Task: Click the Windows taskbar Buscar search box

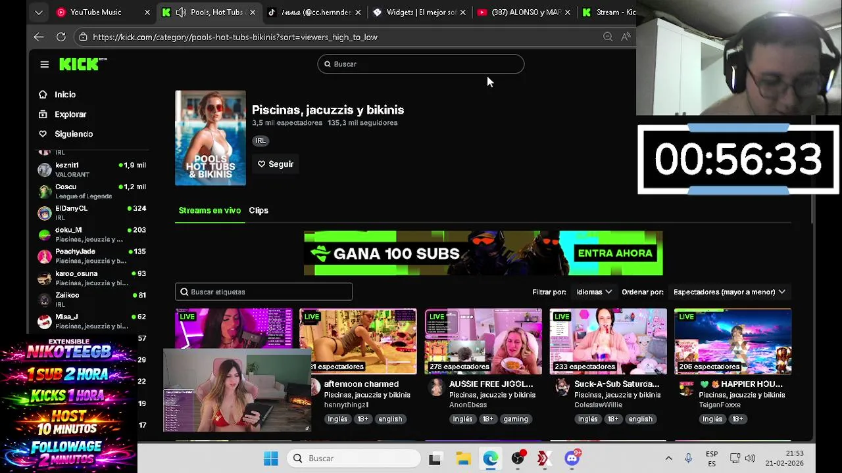Action: (354, 459)
